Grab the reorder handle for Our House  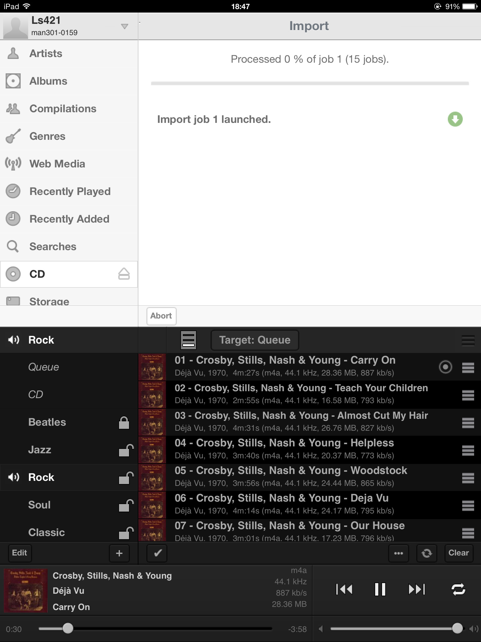(468, 533)
